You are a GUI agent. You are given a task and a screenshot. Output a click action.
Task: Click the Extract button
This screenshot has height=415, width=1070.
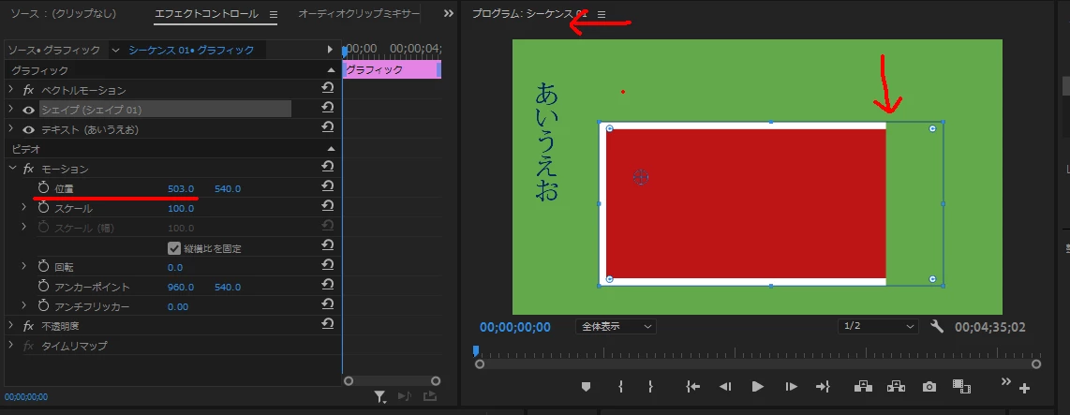tap(896, 386)
